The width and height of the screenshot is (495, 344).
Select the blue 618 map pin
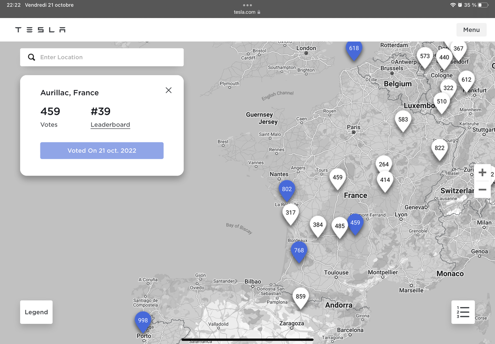pyautogui.click(x=354, y=50)
